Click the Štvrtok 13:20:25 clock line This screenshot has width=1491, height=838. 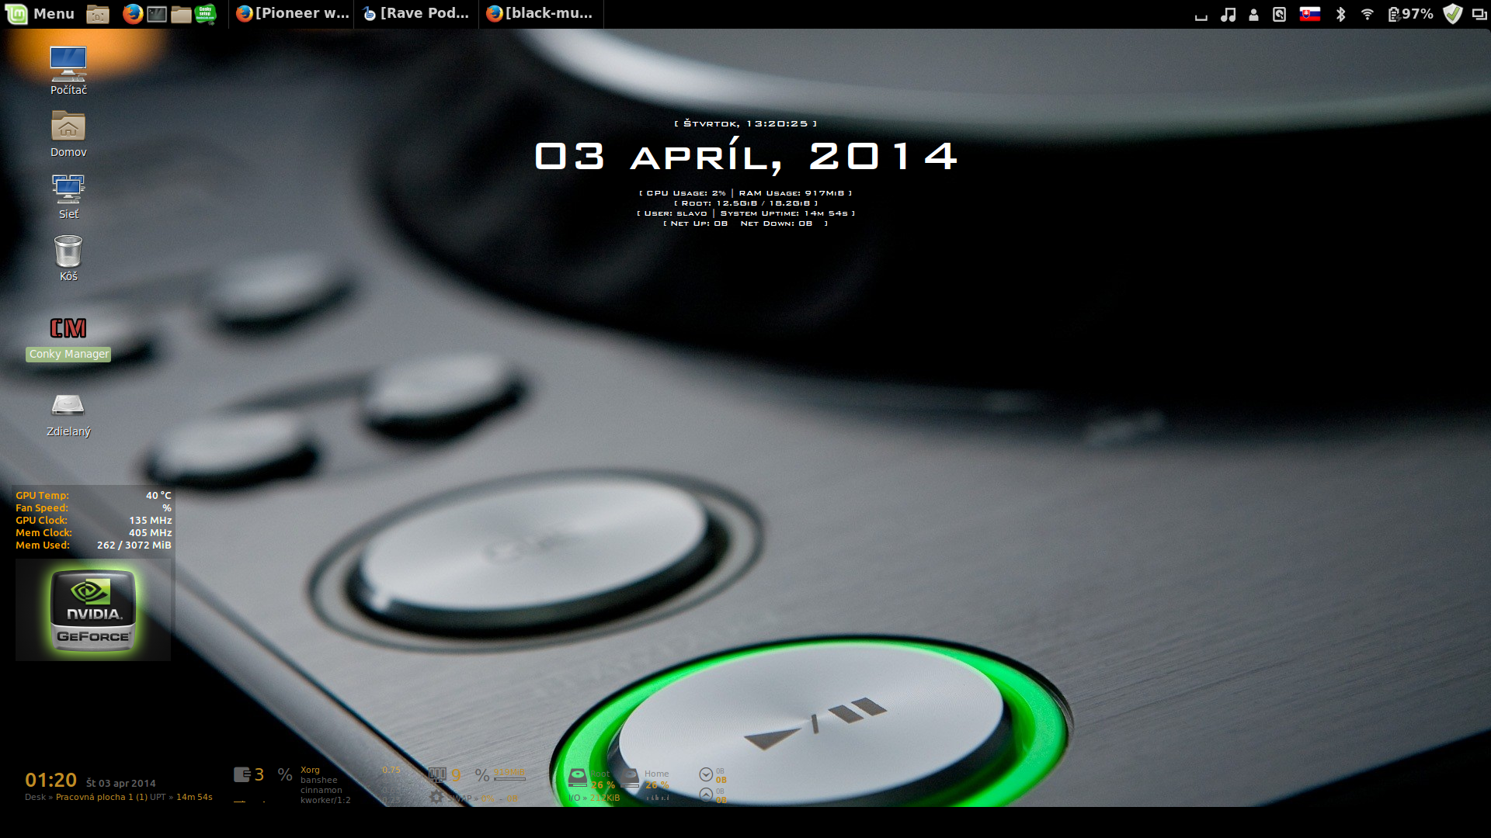point(745,123)
